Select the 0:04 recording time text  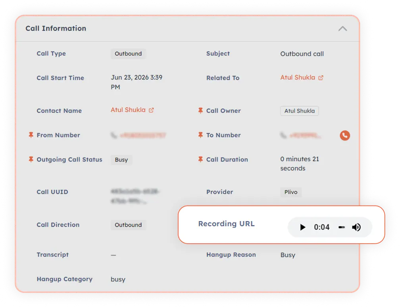click(322, 227)
